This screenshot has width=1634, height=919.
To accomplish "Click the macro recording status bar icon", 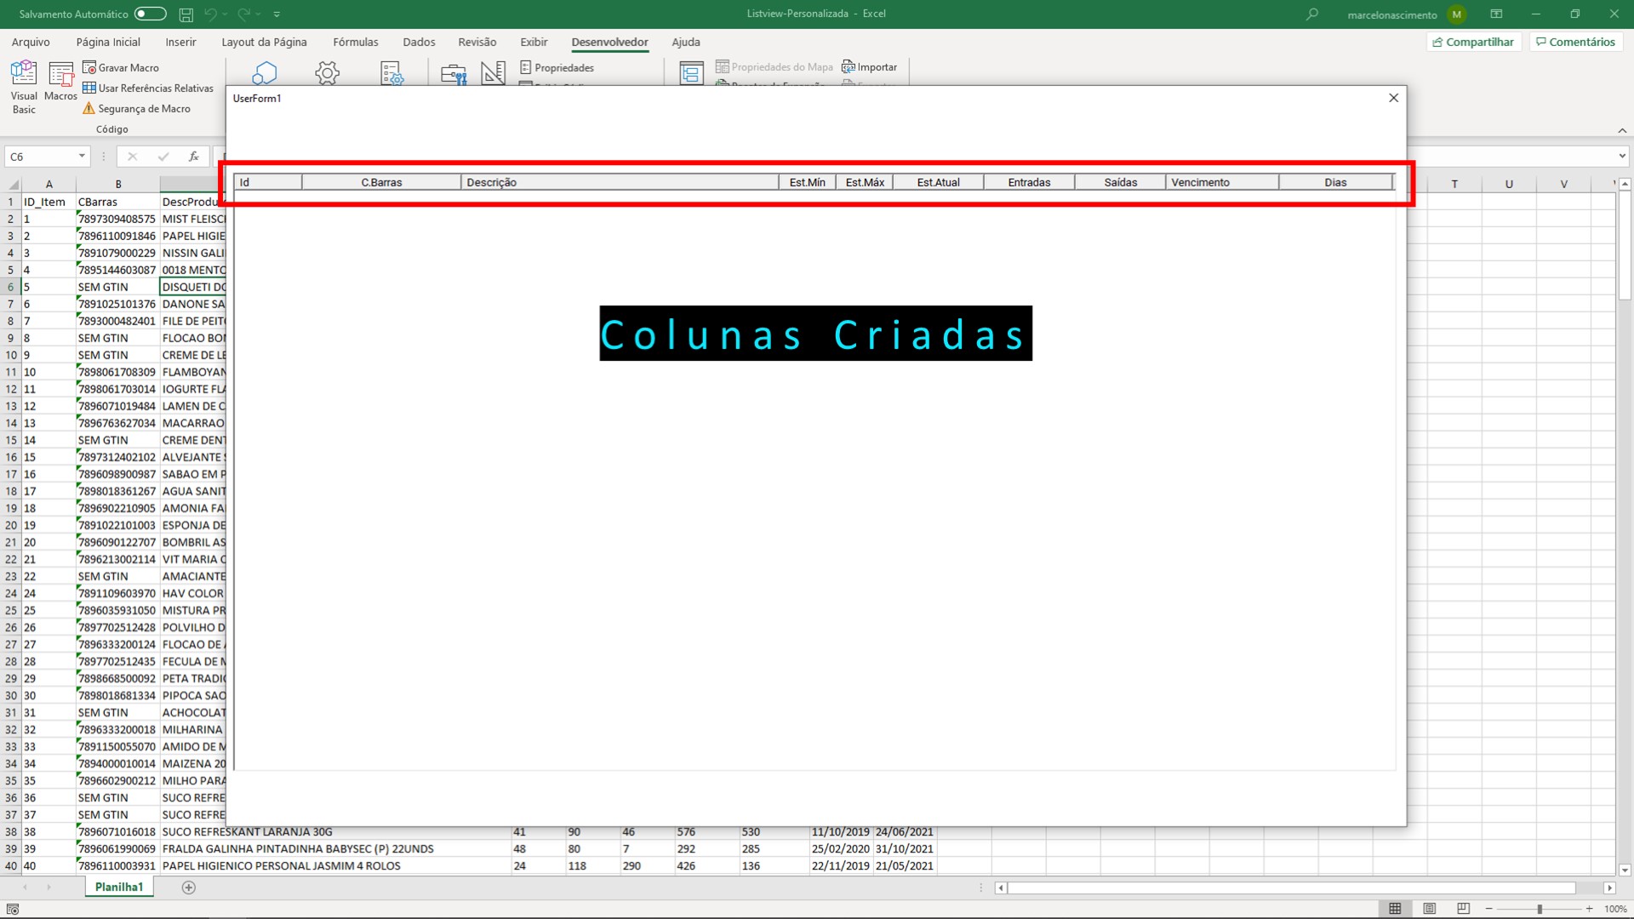I will point(13,909).
